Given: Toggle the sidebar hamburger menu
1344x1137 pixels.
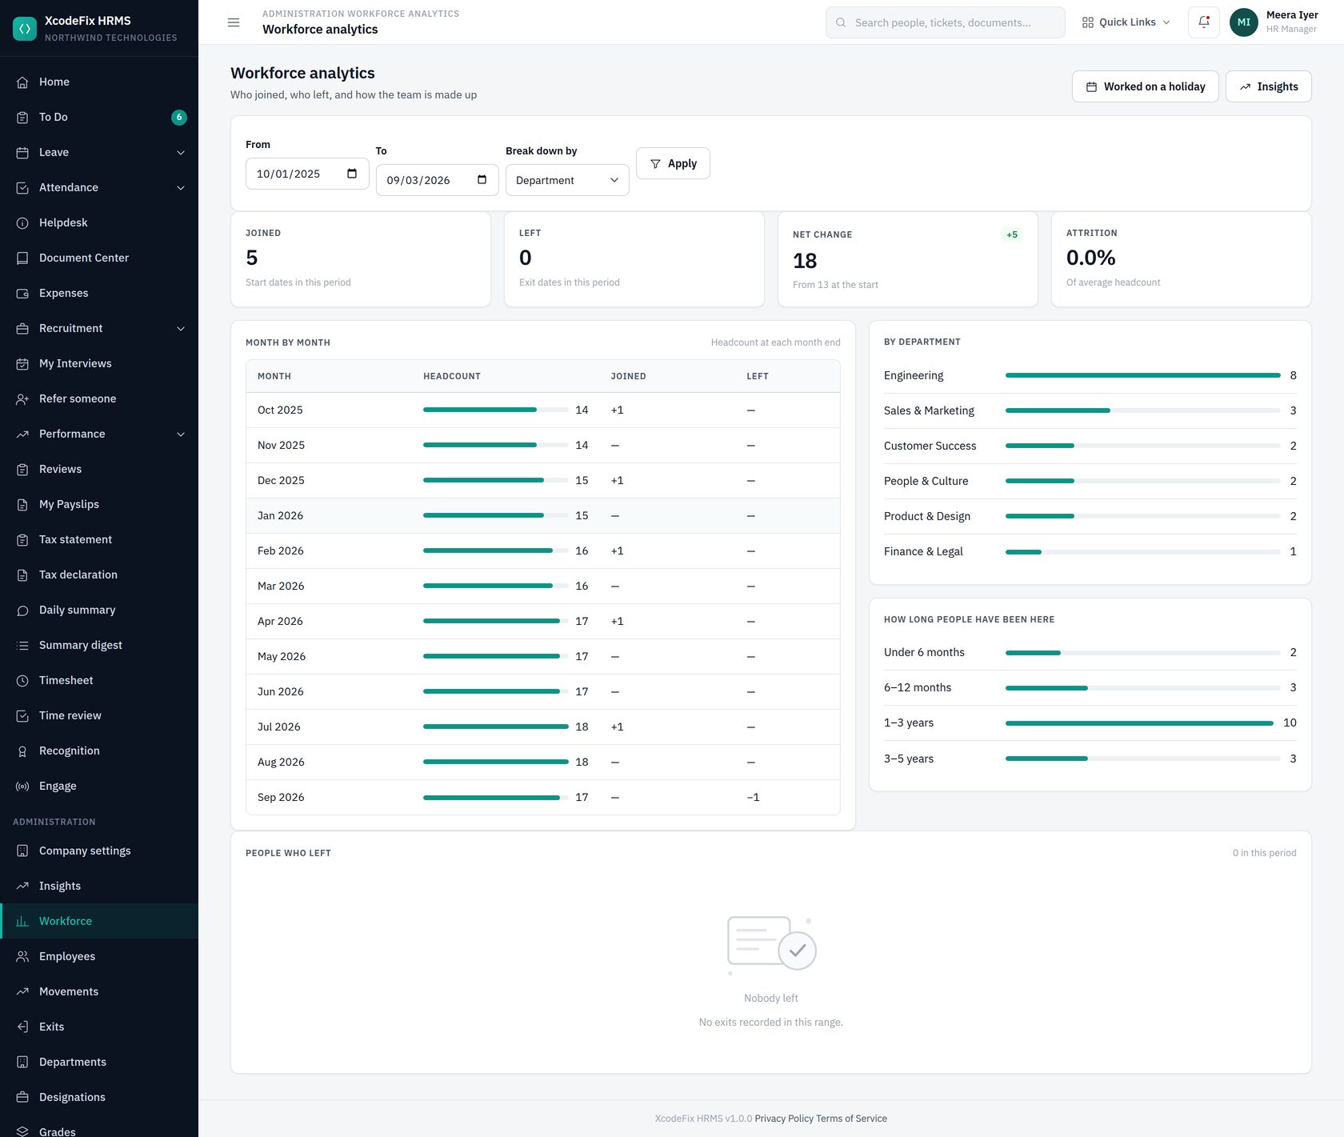Looking at the screenshot, I should click(234, 22).
